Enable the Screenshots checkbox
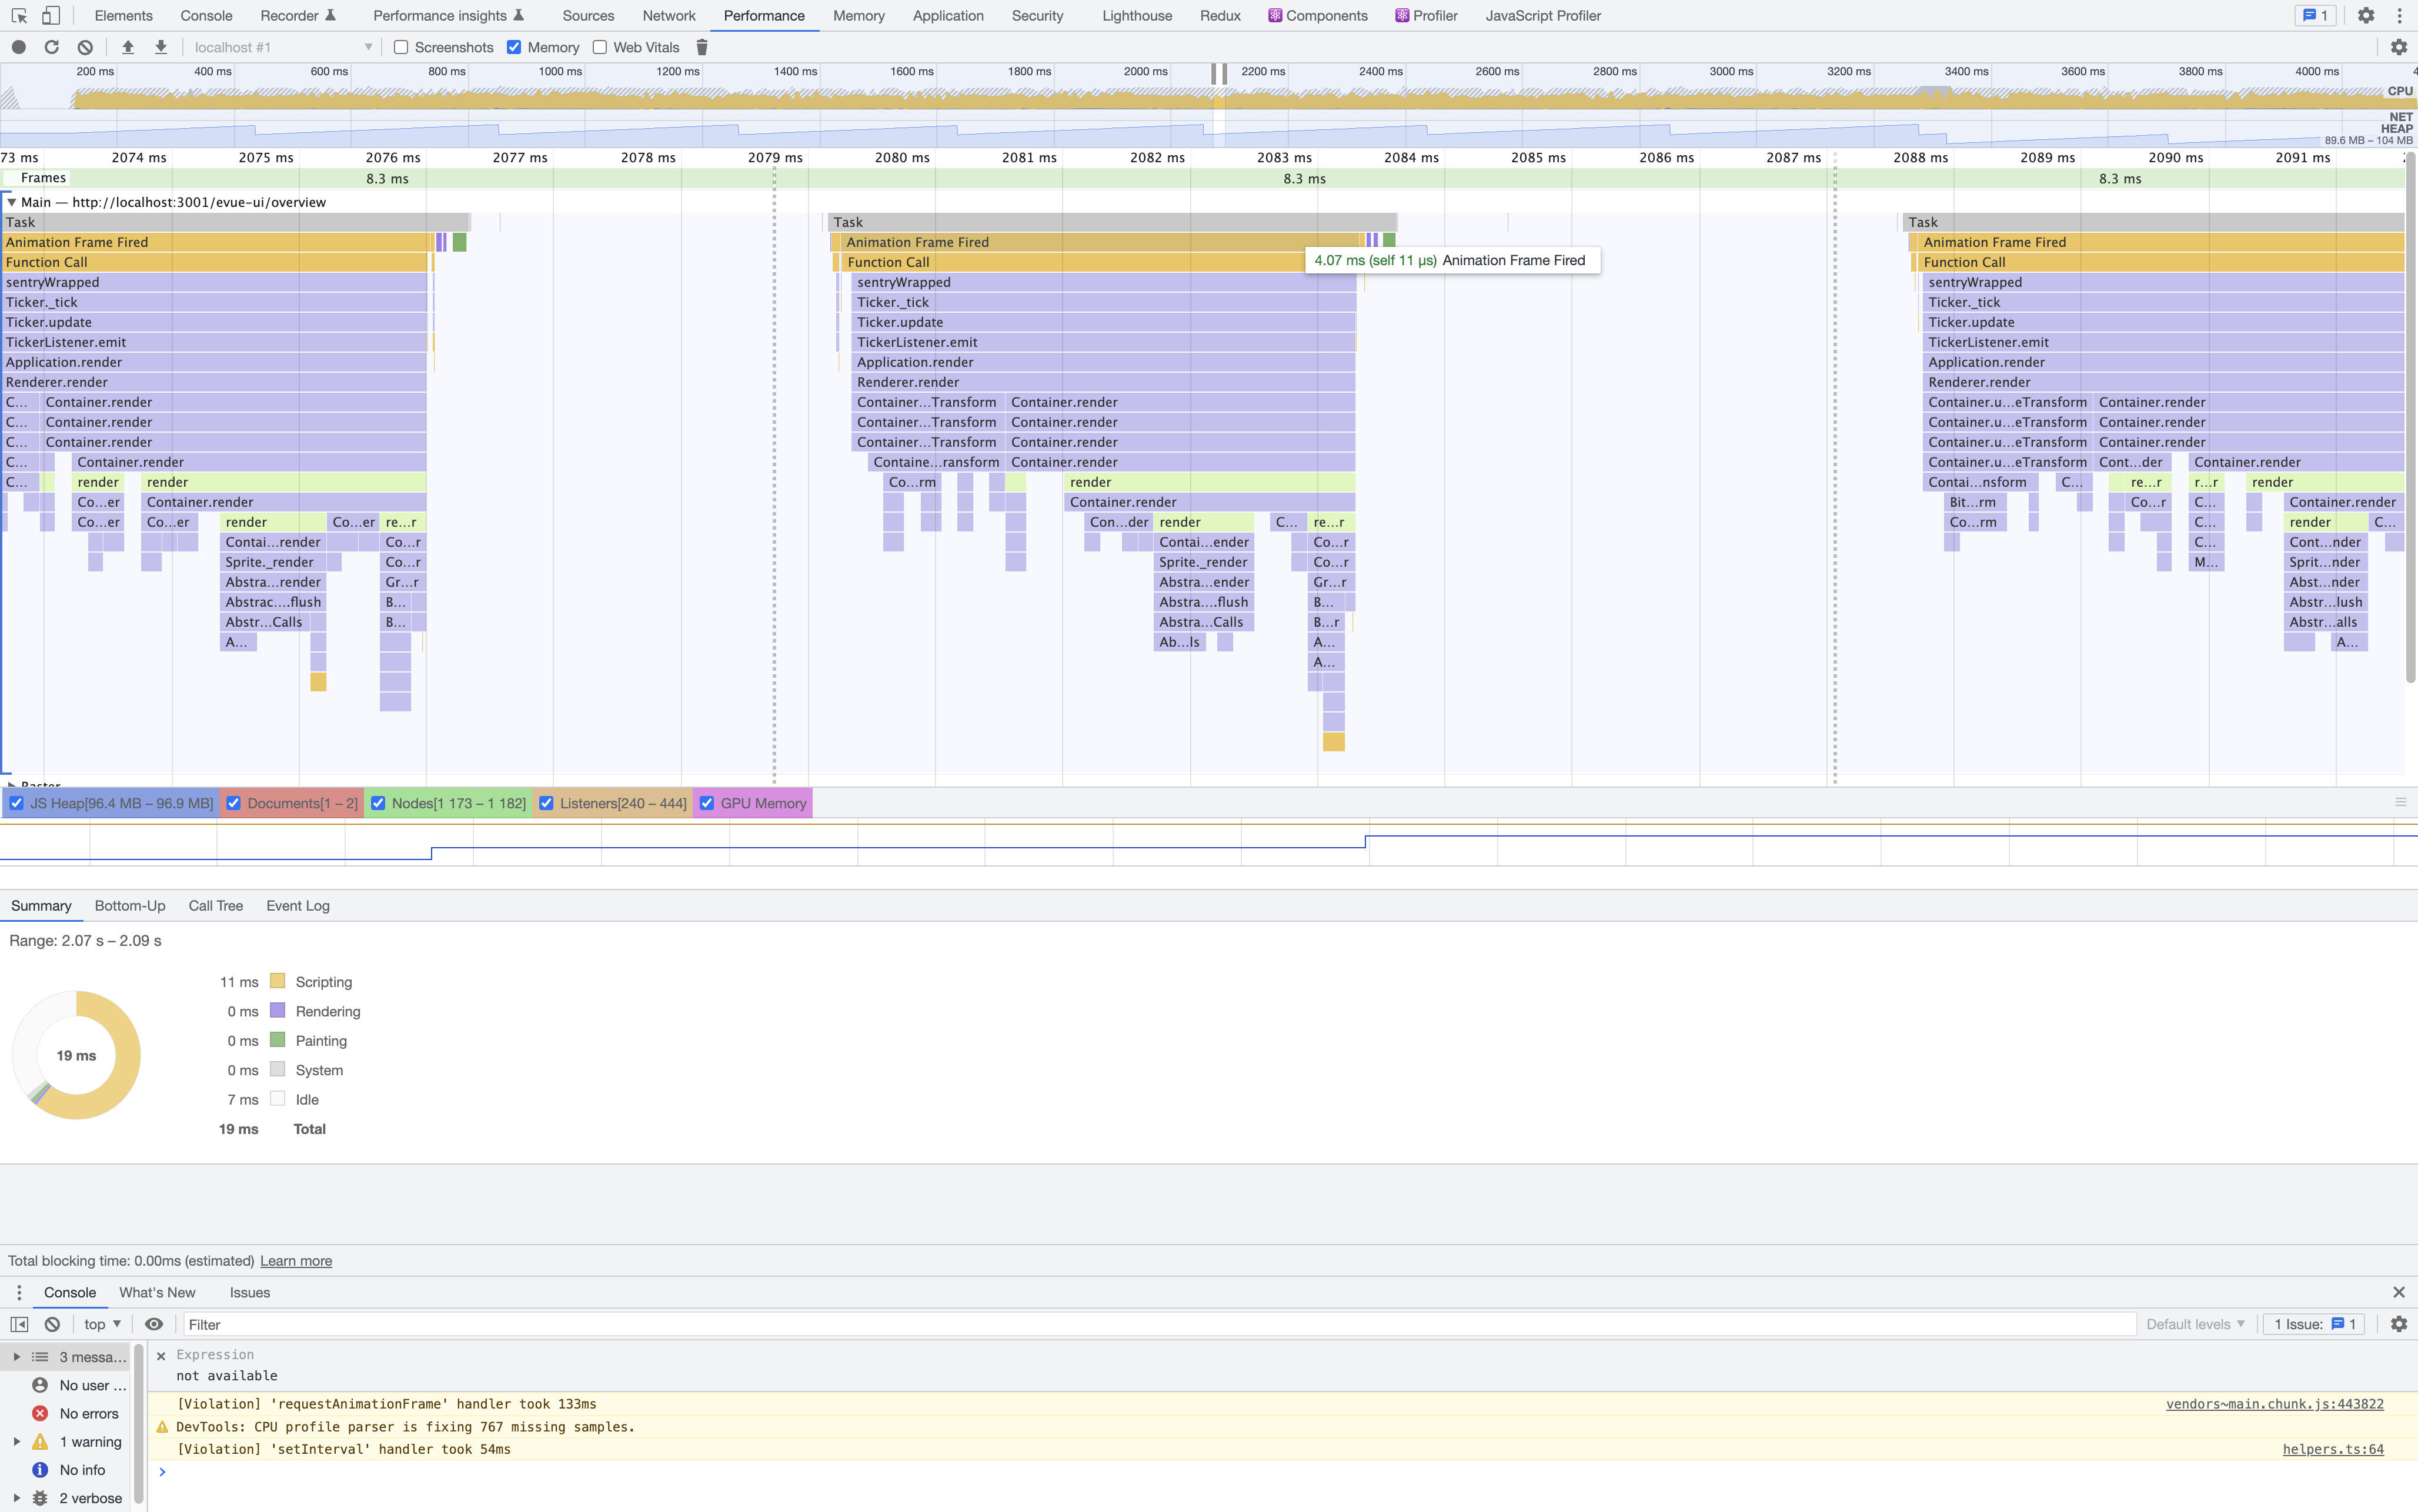 click(401, 47)
